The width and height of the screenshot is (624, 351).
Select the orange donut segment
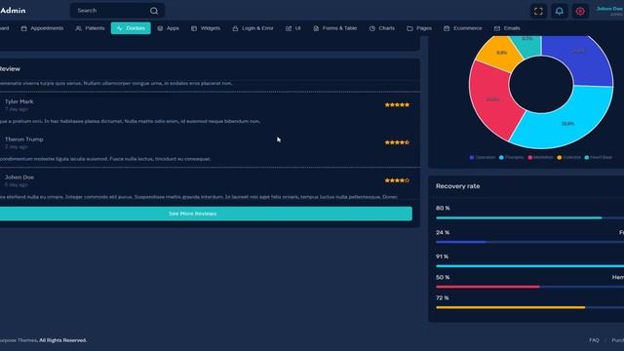pyautogui.click(x=500, y=53)
